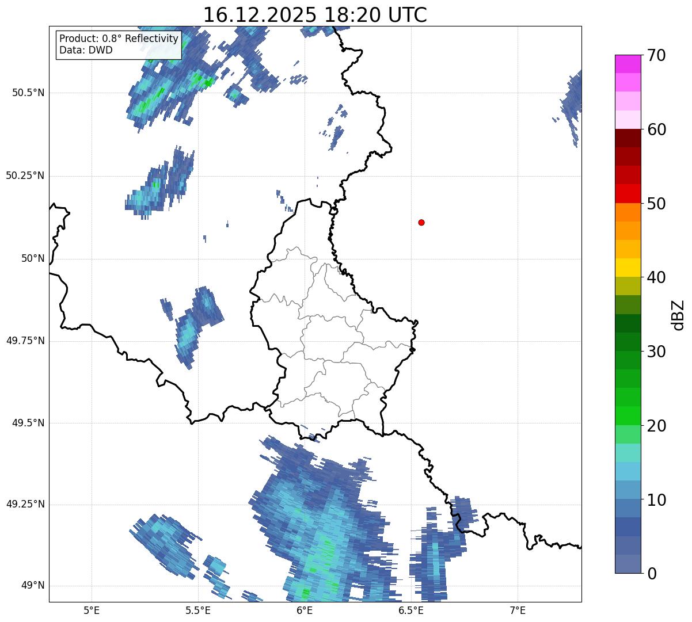Pick the magenta top colorbar segment

pos(628,64)
